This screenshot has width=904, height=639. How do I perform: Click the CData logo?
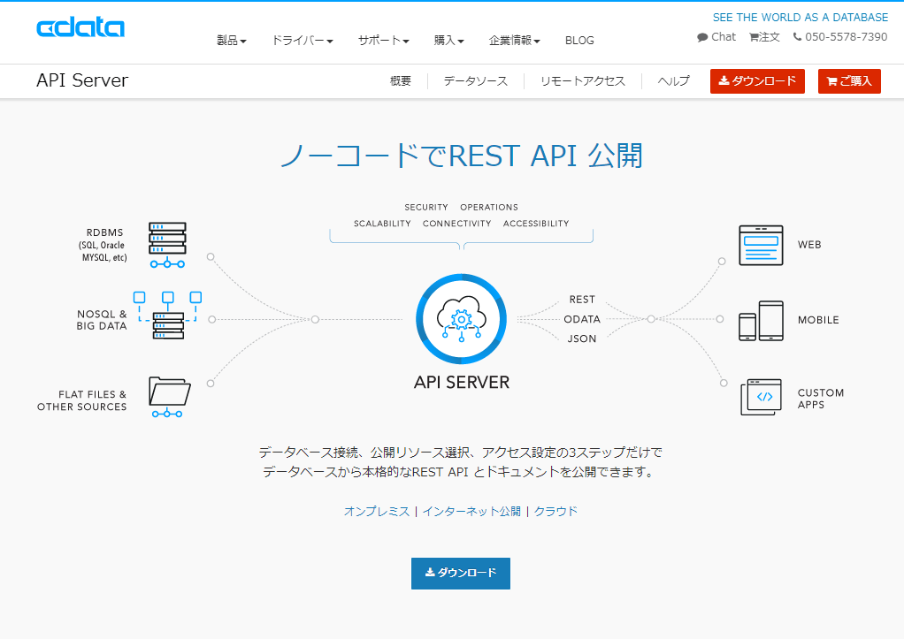pos(80,27)
